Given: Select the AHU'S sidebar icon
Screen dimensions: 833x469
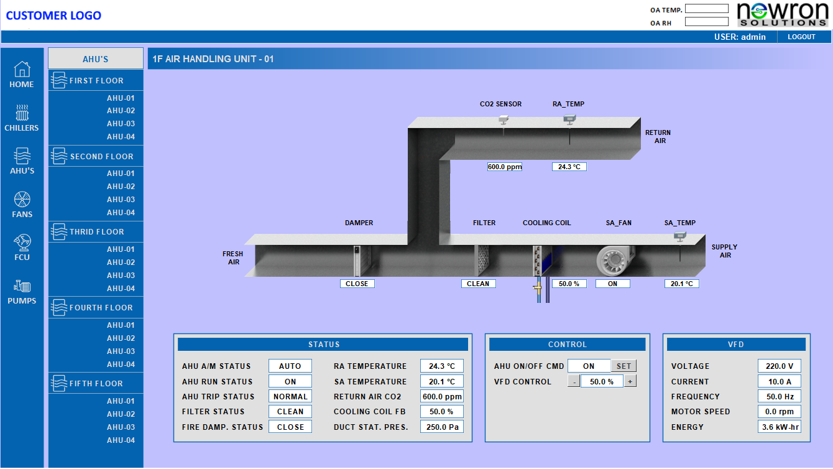Looking at the screenshot, I should click(22, 160).
